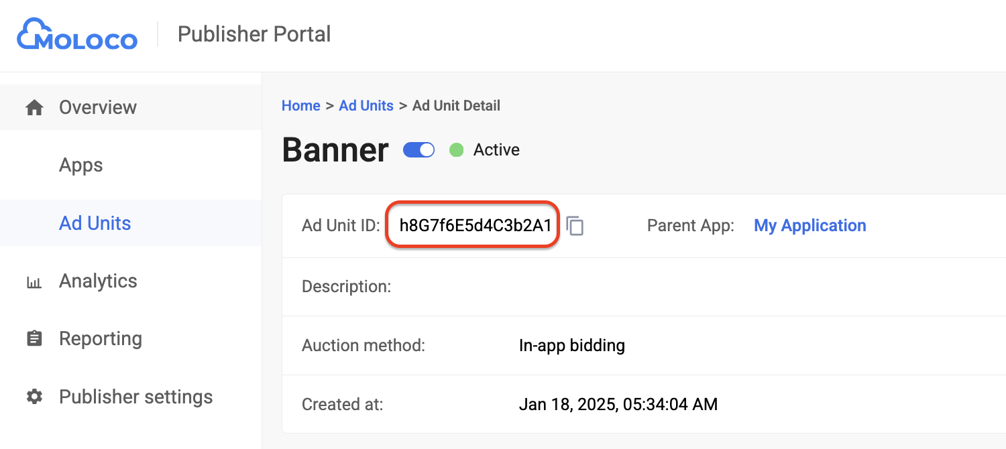
Task: Open Apps in the sidebar
Action: (80, 166)
